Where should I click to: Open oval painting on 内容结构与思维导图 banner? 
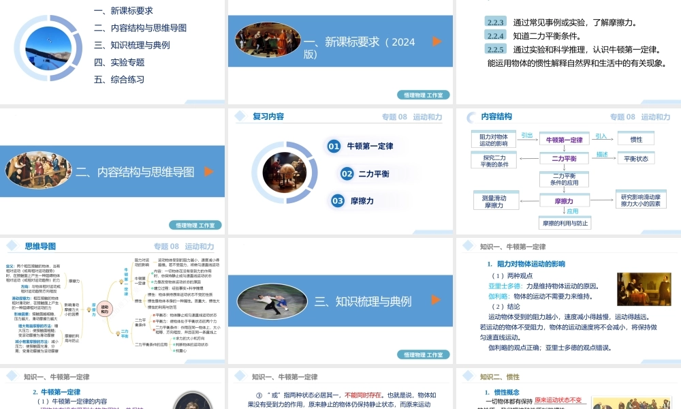click(39, 170)
